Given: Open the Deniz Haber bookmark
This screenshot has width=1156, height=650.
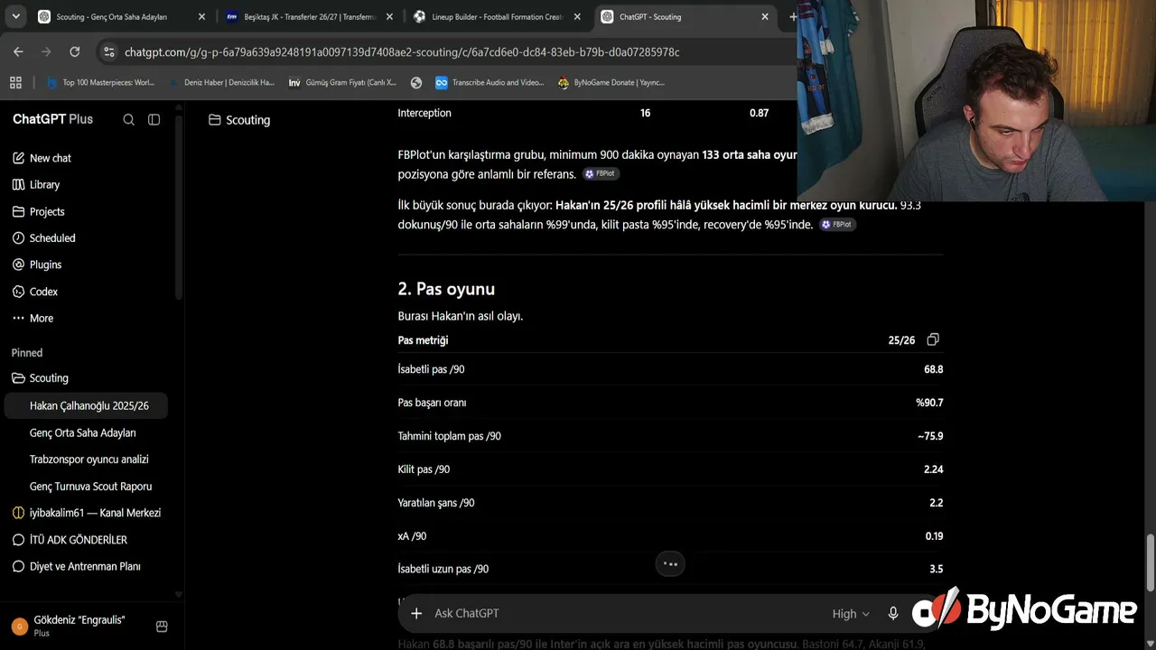Looking at the screenshot, I should pos(221,82).
